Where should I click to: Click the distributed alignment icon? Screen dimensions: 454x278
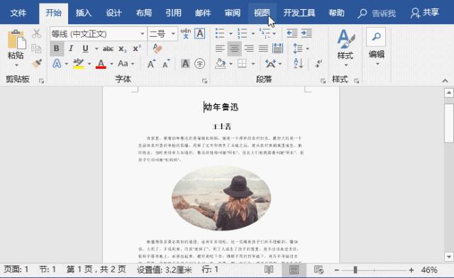(277, 48)
